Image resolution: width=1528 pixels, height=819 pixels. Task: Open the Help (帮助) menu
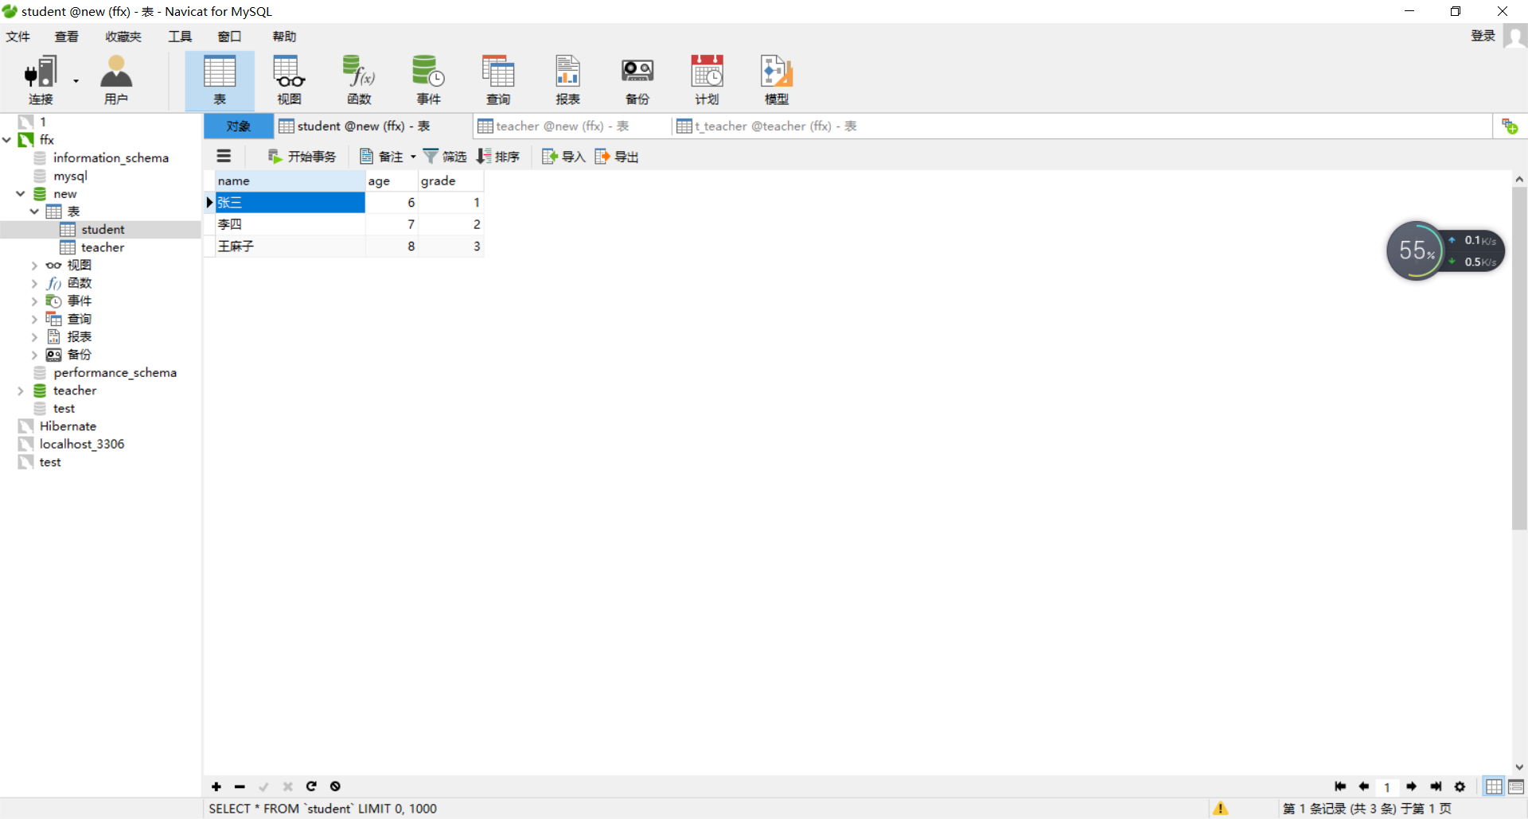pos(284,37)
